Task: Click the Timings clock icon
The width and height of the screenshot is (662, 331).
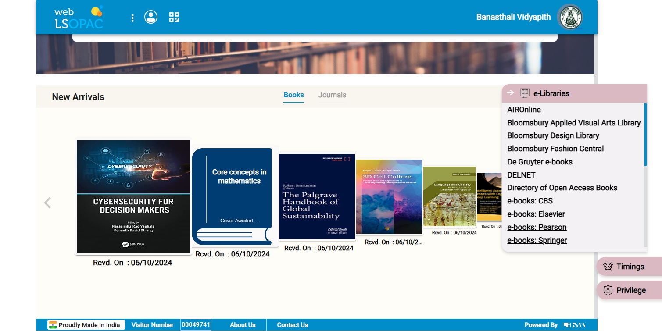Action: click(x=608, y=267)
